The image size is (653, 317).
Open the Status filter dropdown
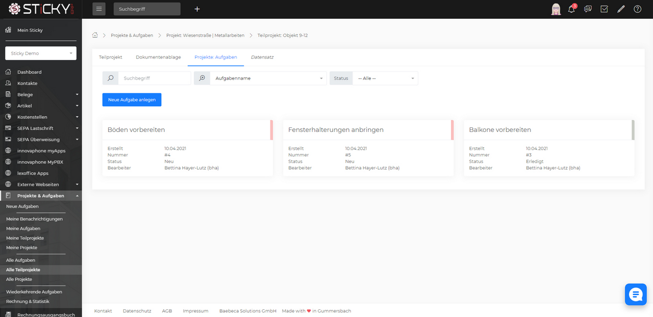coord(385,78)
